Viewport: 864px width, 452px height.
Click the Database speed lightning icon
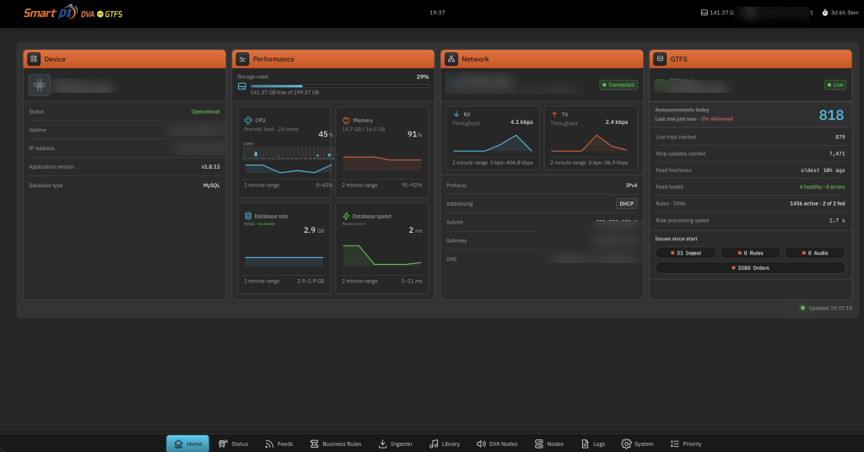tap(346, 216)
